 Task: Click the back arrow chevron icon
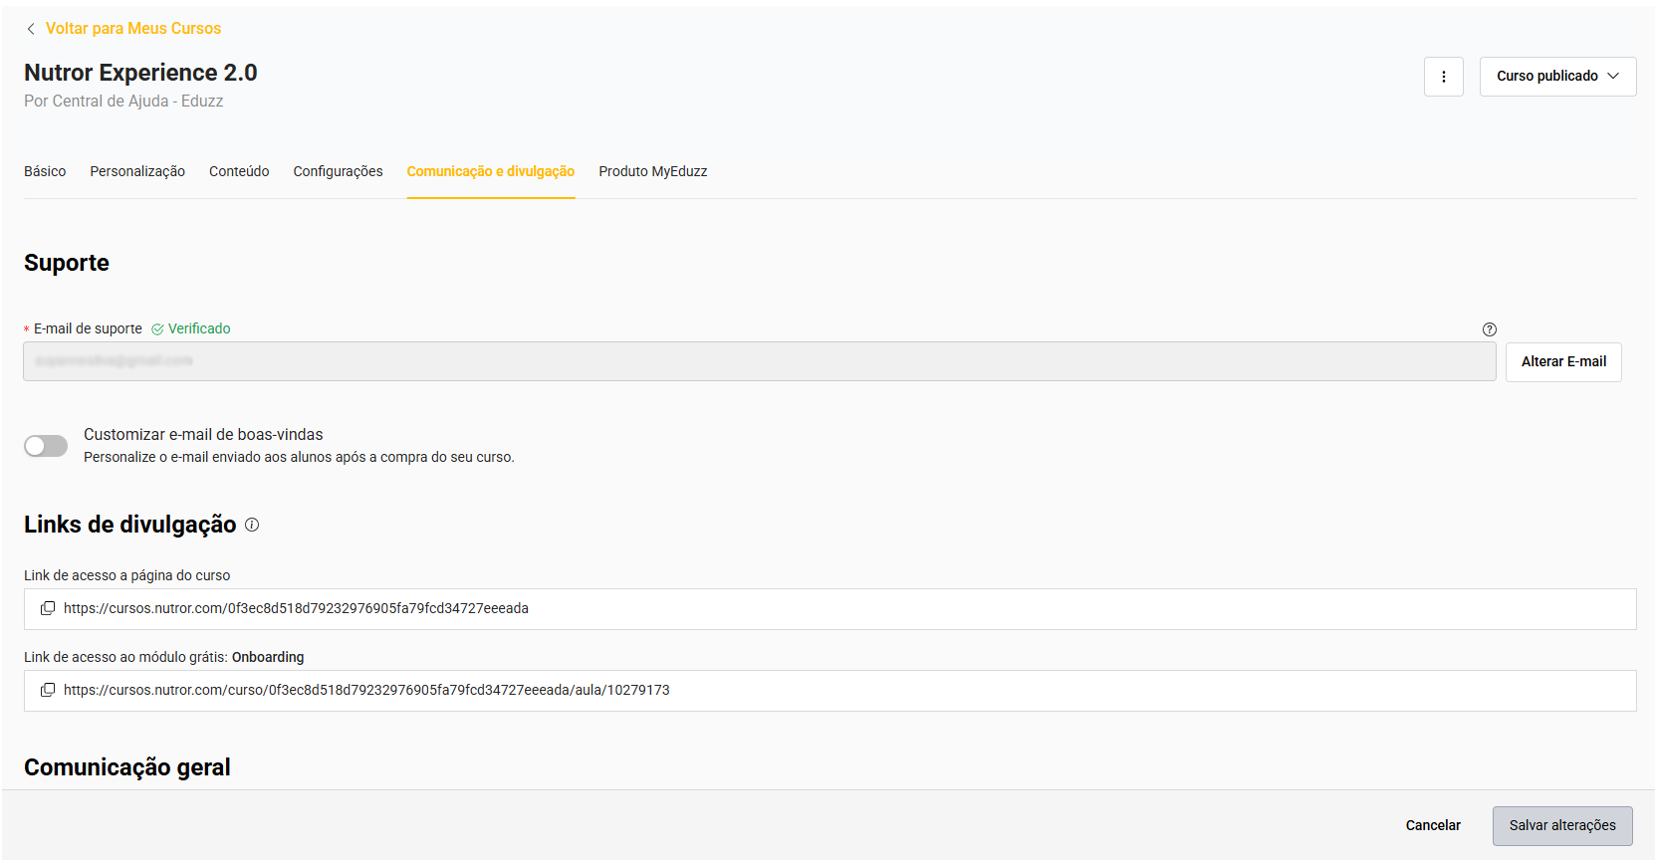[x=31, y=29]
